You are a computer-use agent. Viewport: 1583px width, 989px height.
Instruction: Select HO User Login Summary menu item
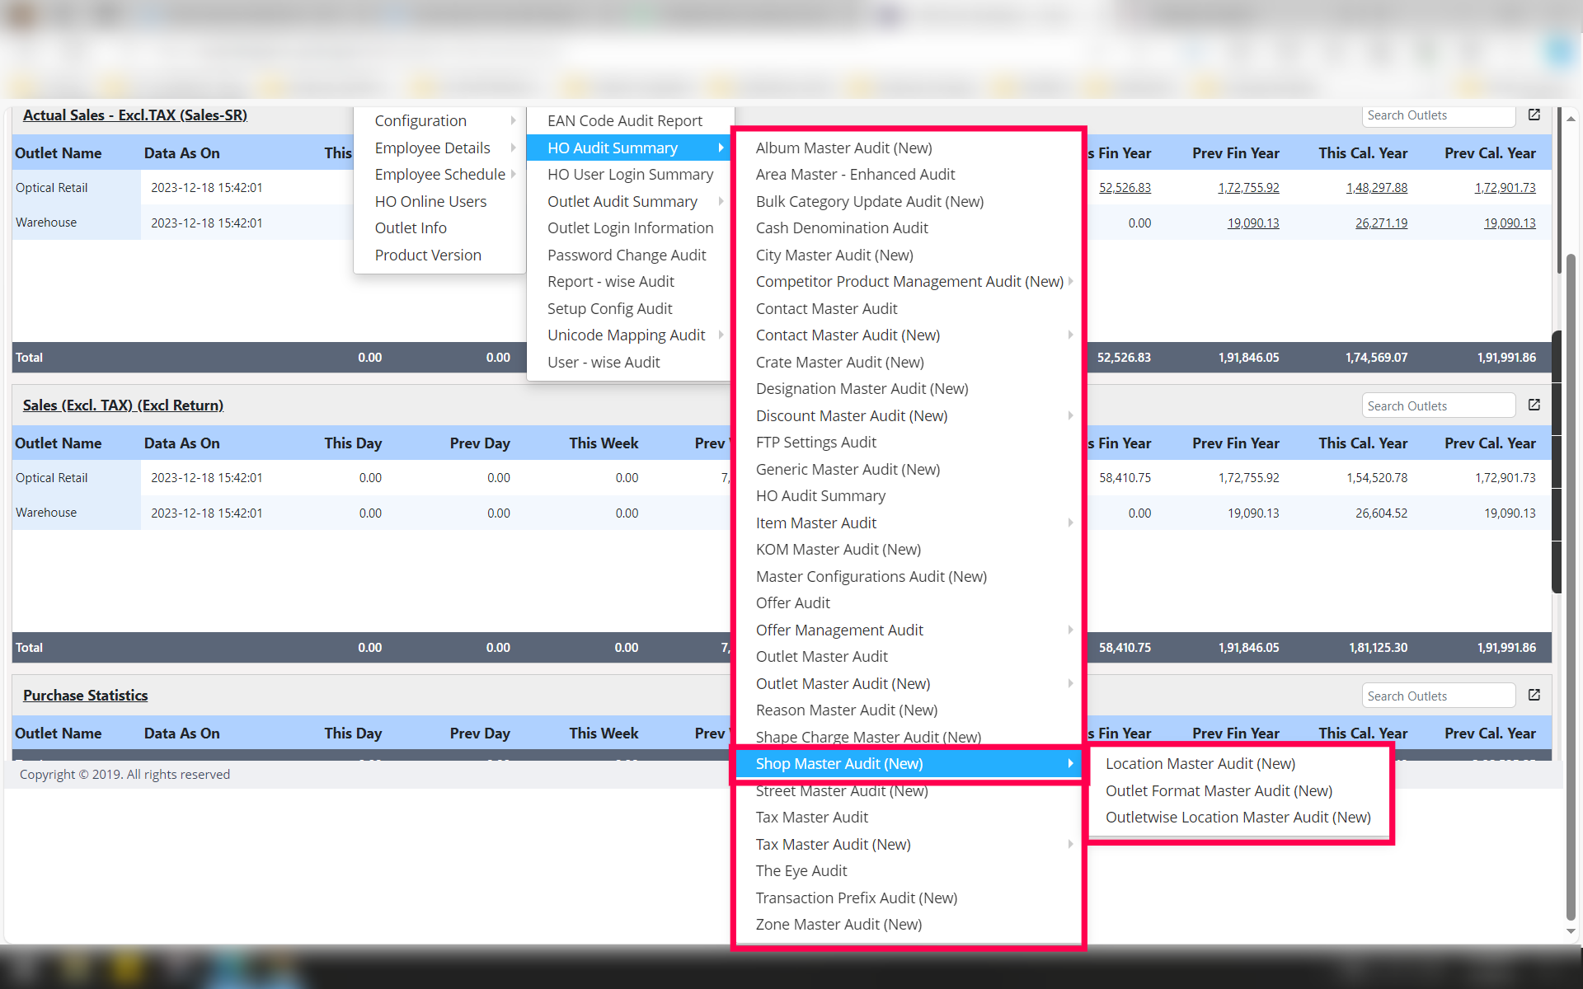click(630, 175)
